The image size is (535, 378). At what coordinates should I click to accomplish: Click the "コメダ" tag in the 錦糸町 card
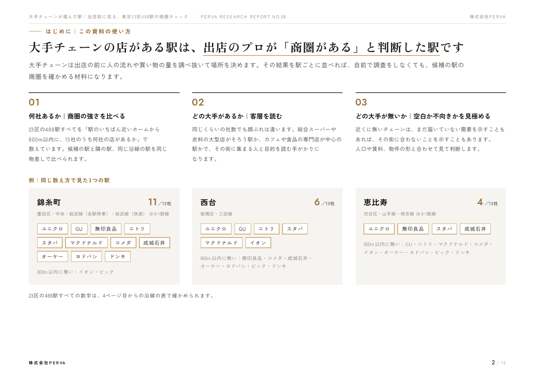123,243
